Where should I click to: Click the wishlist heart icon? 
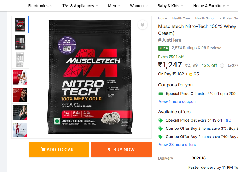click(142, 25)
